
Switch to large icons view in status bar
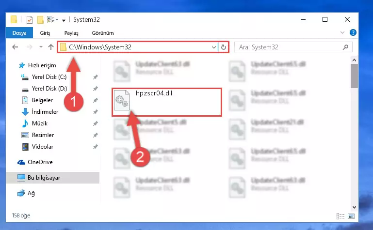pyautogui.click(x=351, y=216)
